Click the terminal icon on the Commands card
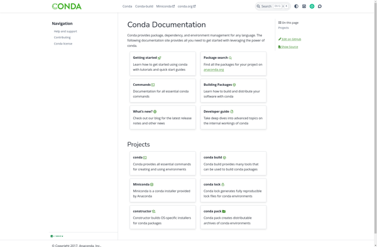Screen dimensions: 377x247 pos(153,85)
